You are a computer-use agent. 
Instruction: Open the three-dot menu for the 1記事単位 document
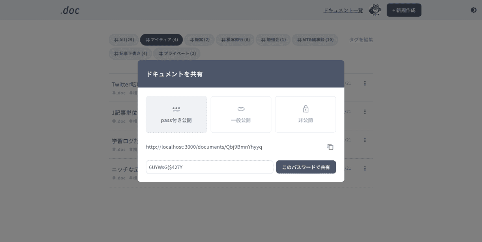click(x=365, y=112)
